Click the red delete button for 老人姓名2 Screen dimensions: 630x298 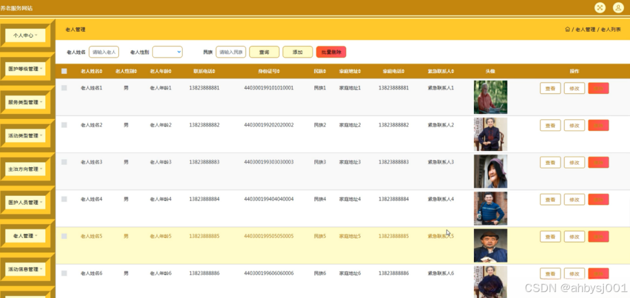598,125
